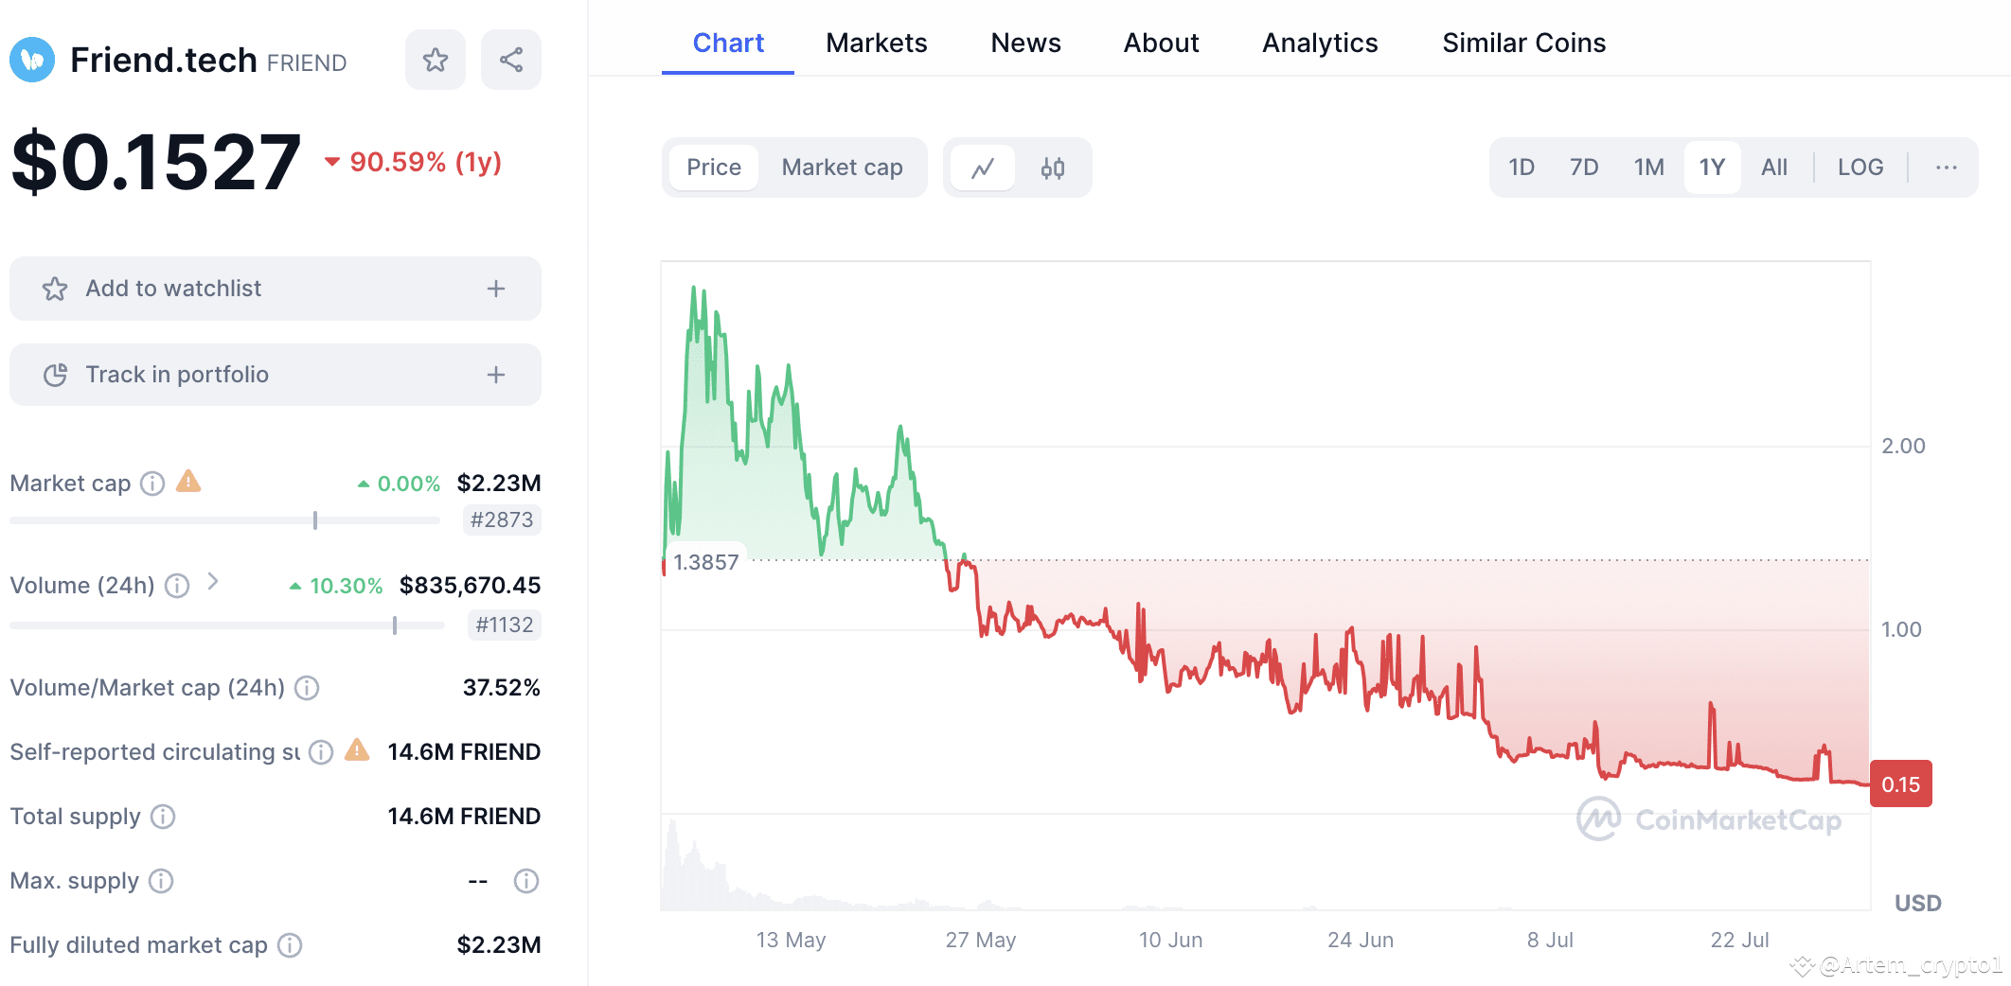Switch to the Analytics tab
The width and height of the screenshot is (2011, 986).
coord(1320,43)
